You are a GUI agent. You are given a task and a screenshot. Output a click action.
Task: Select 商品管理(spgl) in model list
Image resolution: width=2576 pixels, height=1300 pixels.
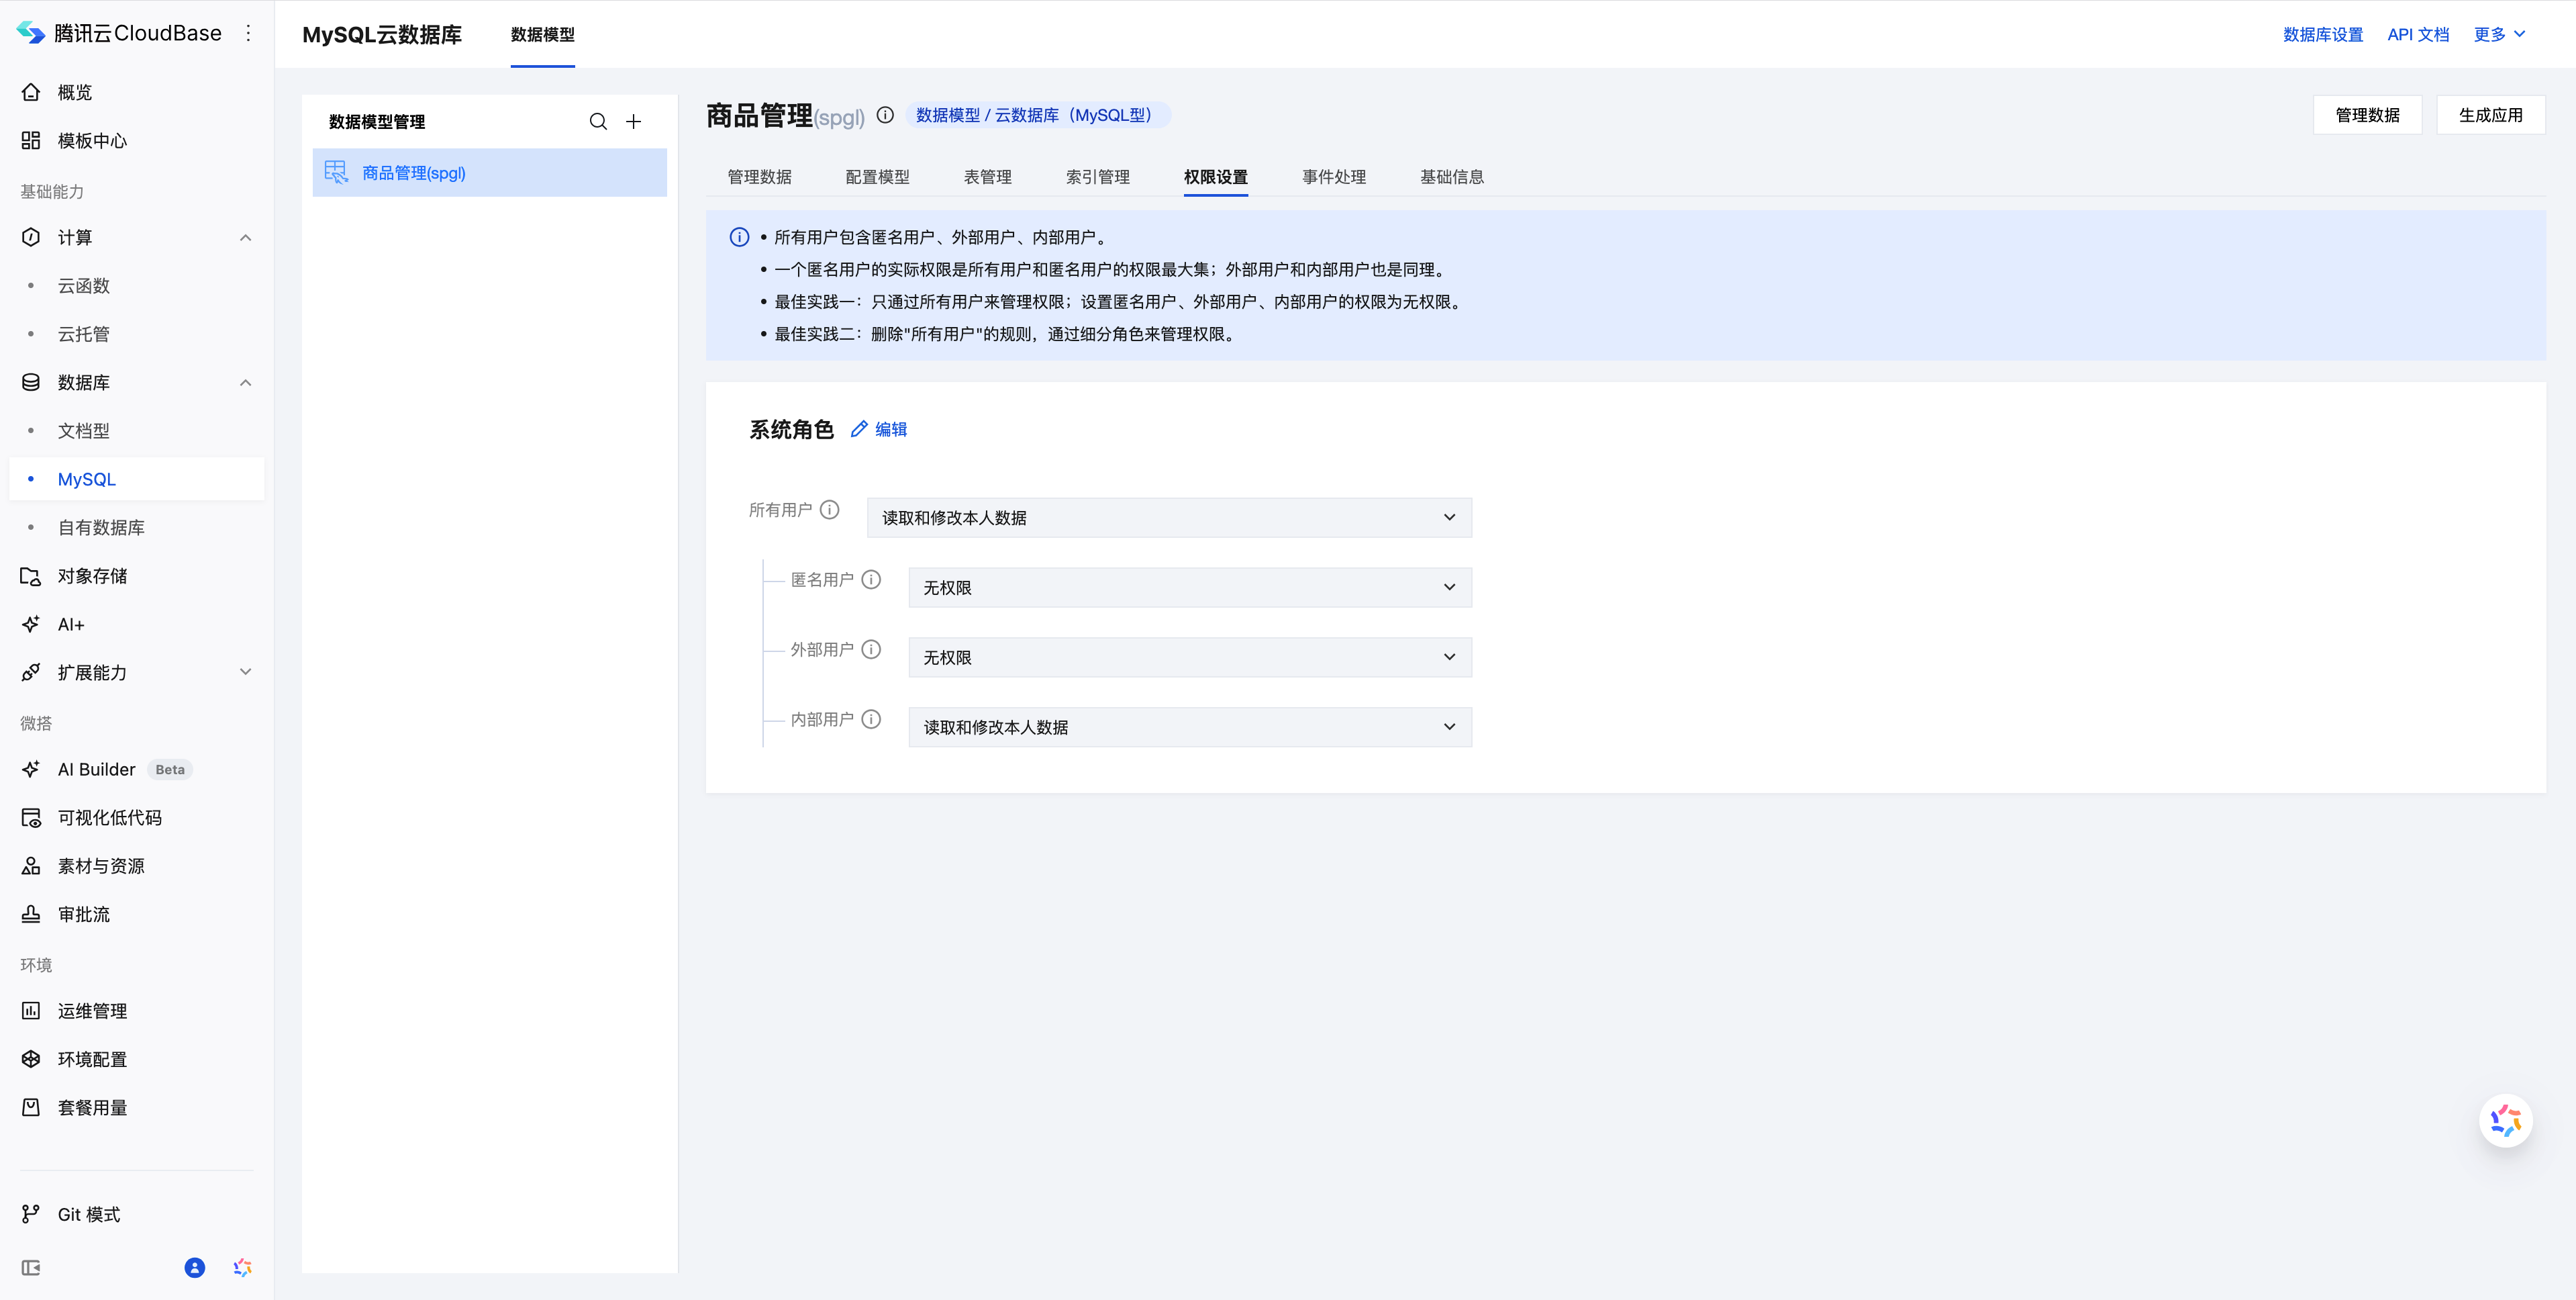pyautogui.click(x=489, y=172)
